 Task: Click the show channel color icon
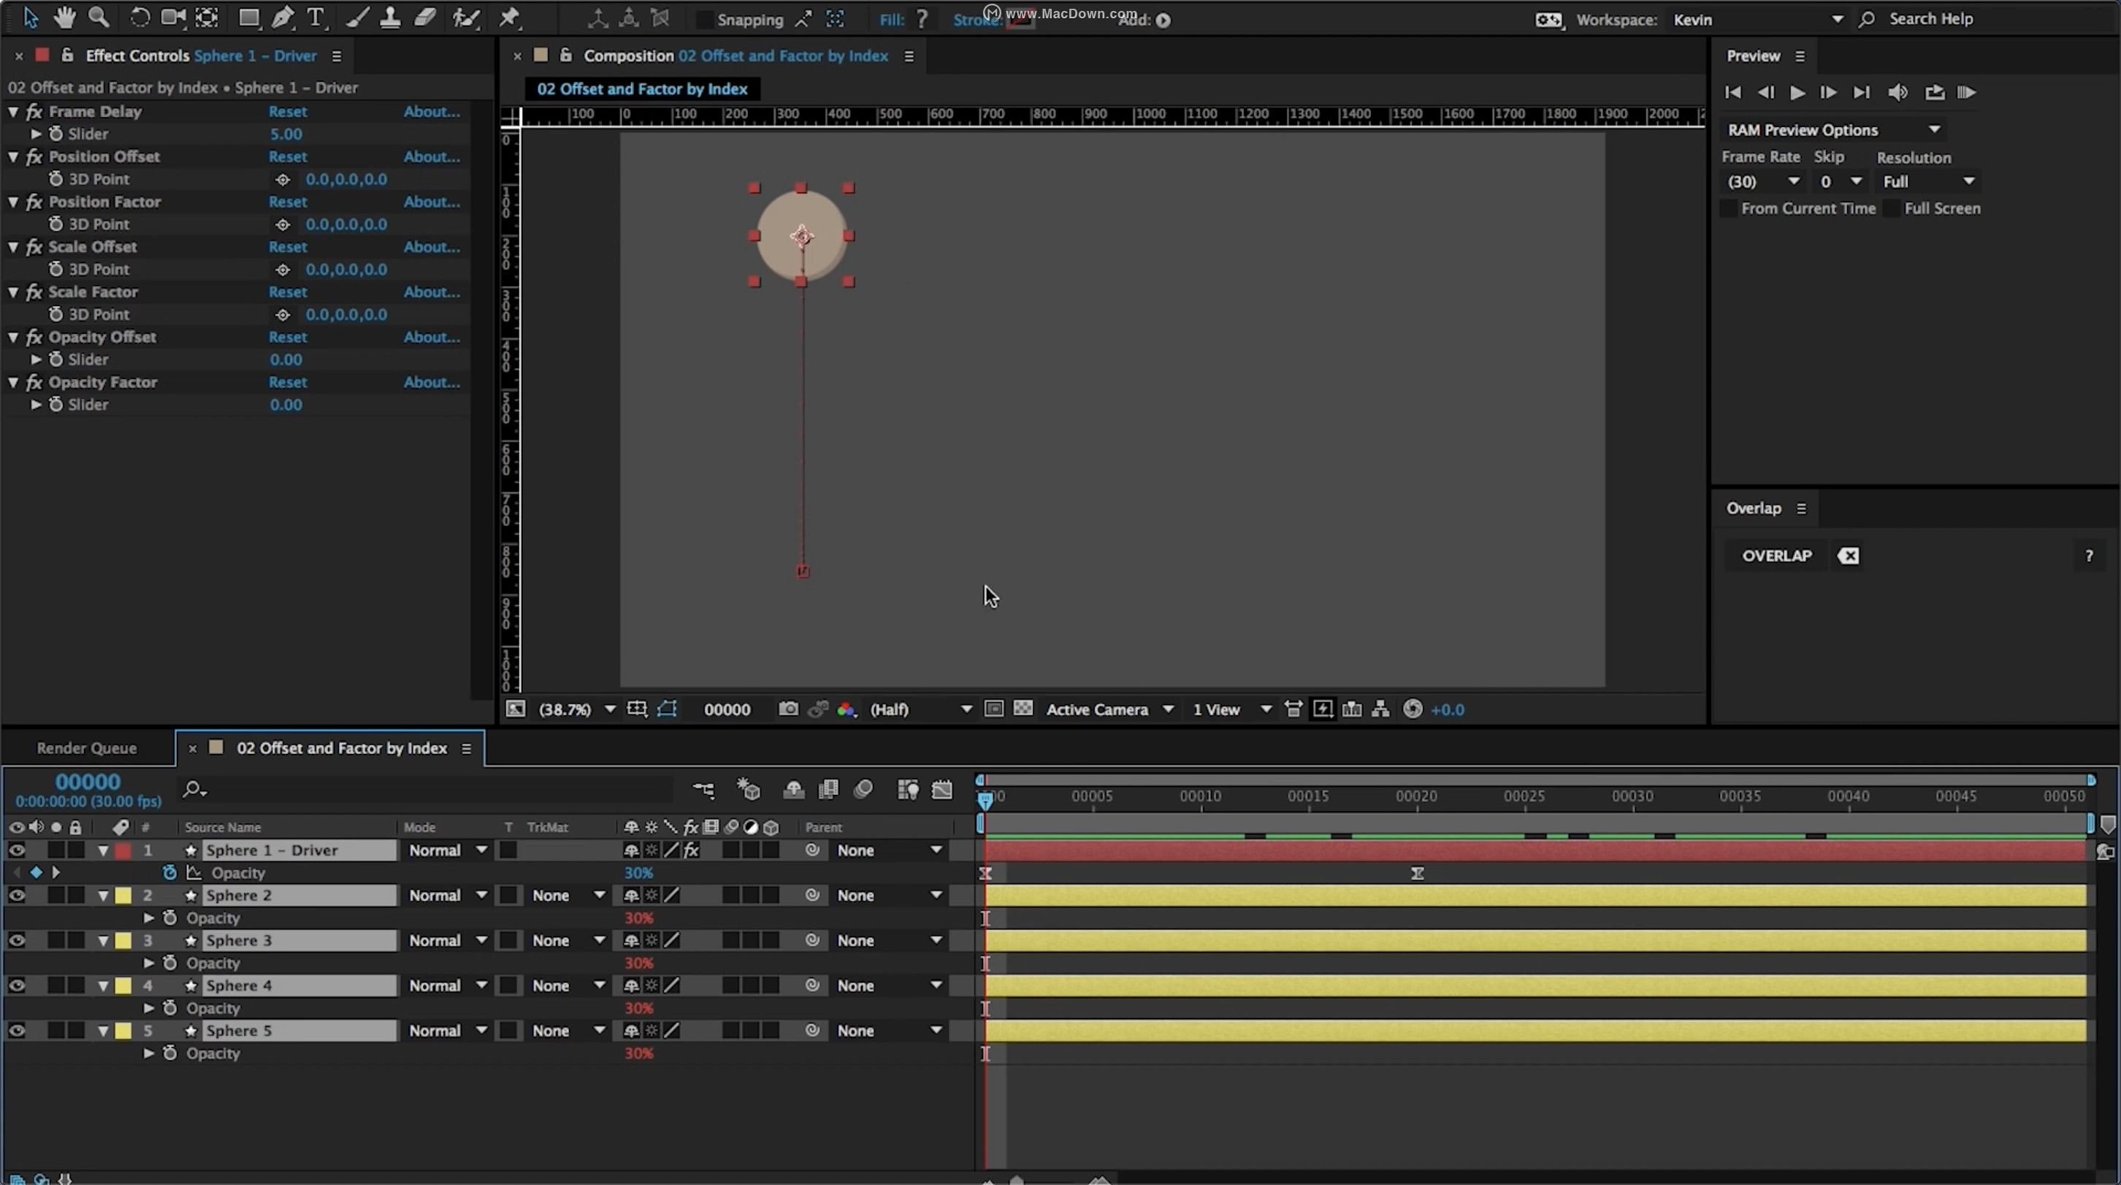(846, 709)
